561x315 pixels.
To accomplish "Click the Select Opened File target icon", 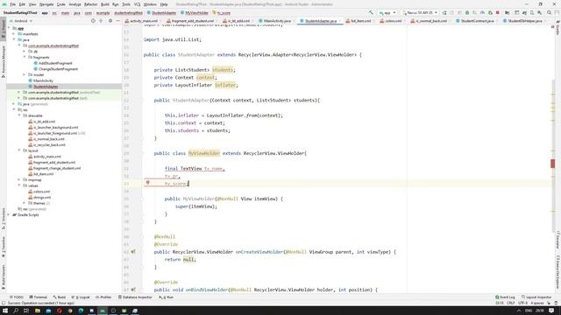I will (x=93, y=21).
